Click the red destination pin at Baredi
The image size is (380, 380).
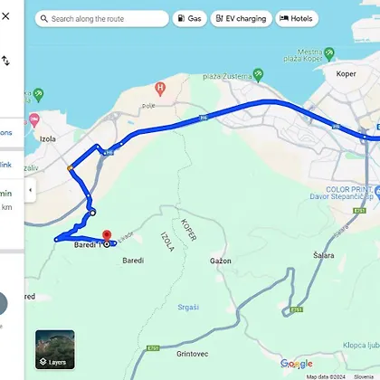click(107, 235)
